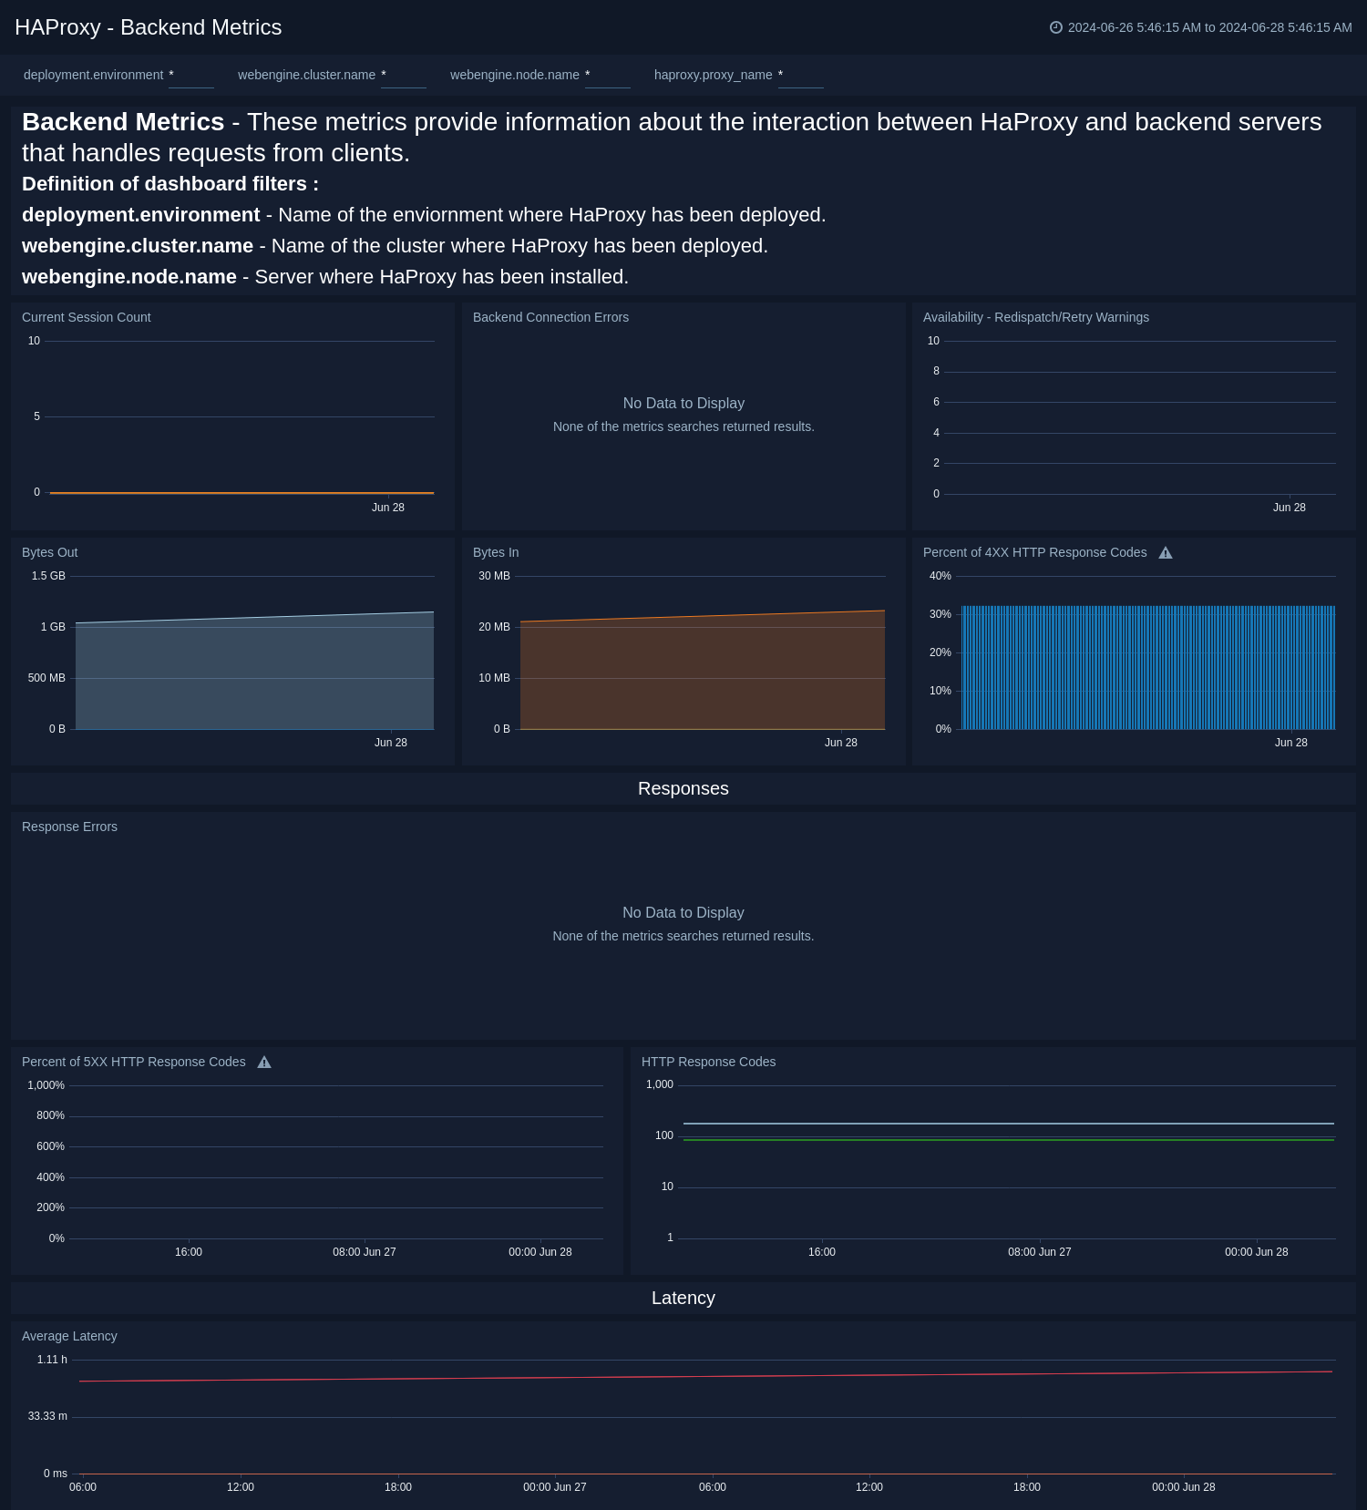1367x1510 pixels.
Task: Edit the webengine.node.name filter value
Action: (608, 76)
